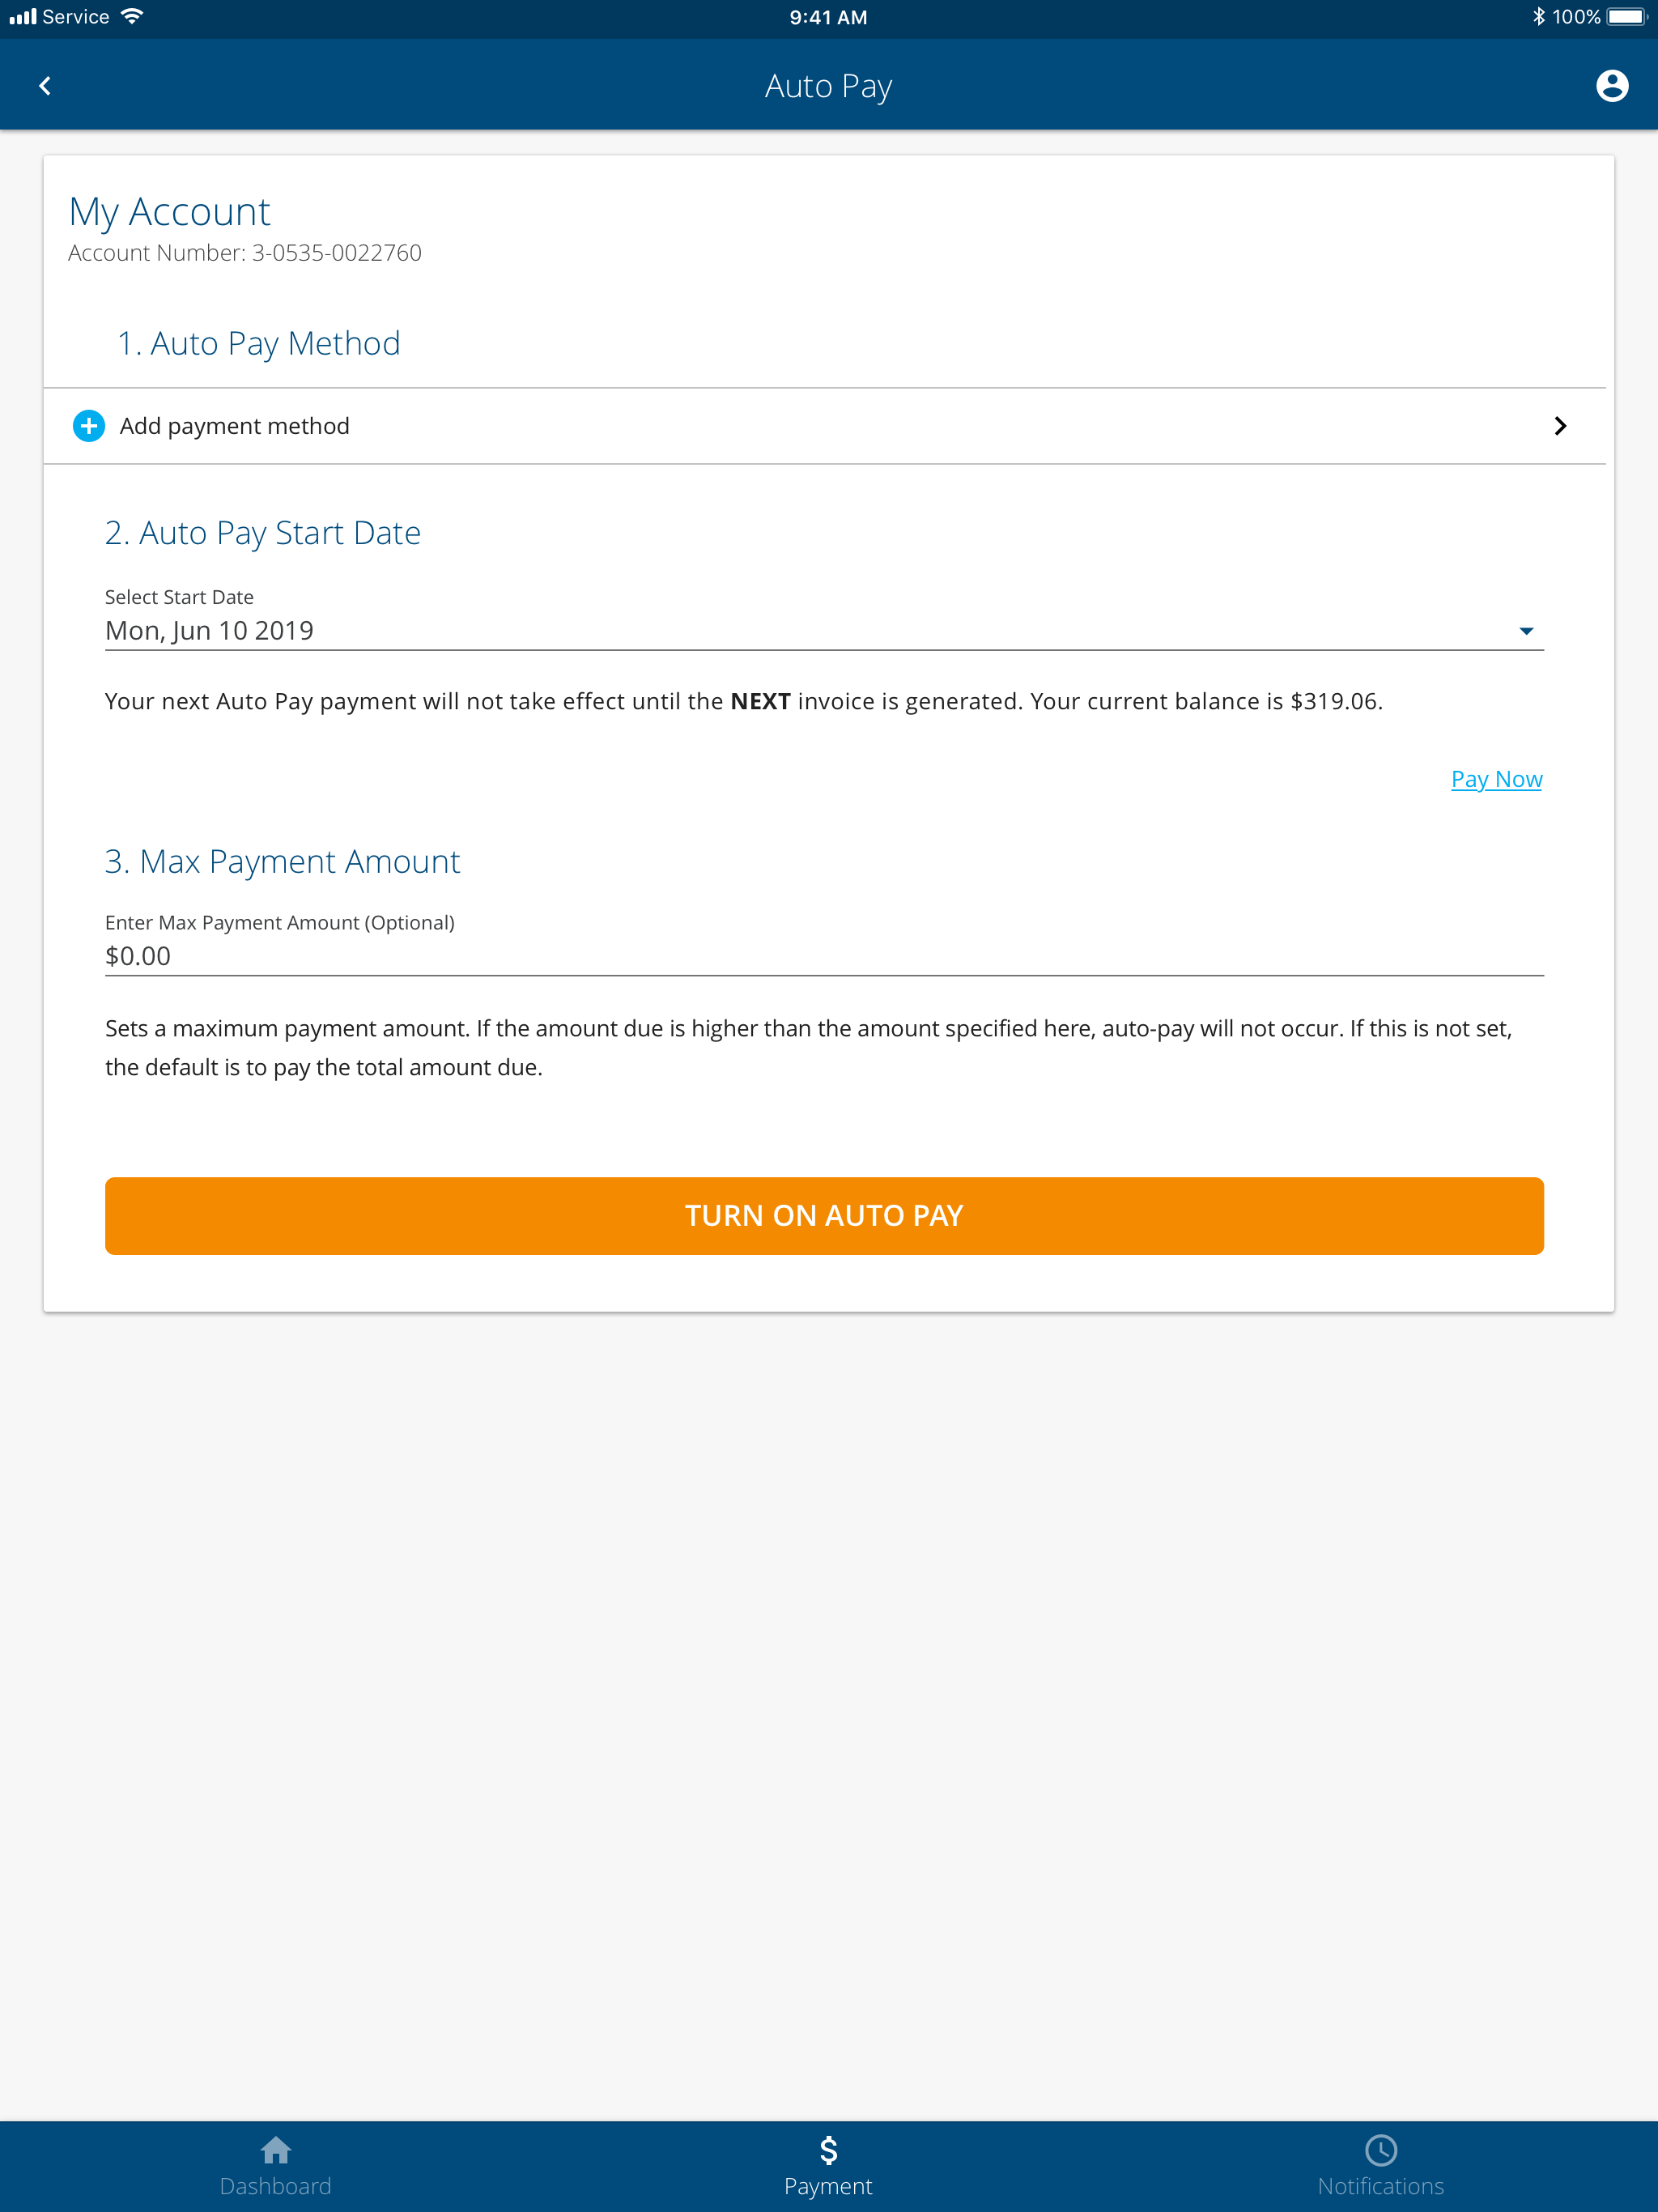Switch to the Dashboard tab

coord(275,2166)
